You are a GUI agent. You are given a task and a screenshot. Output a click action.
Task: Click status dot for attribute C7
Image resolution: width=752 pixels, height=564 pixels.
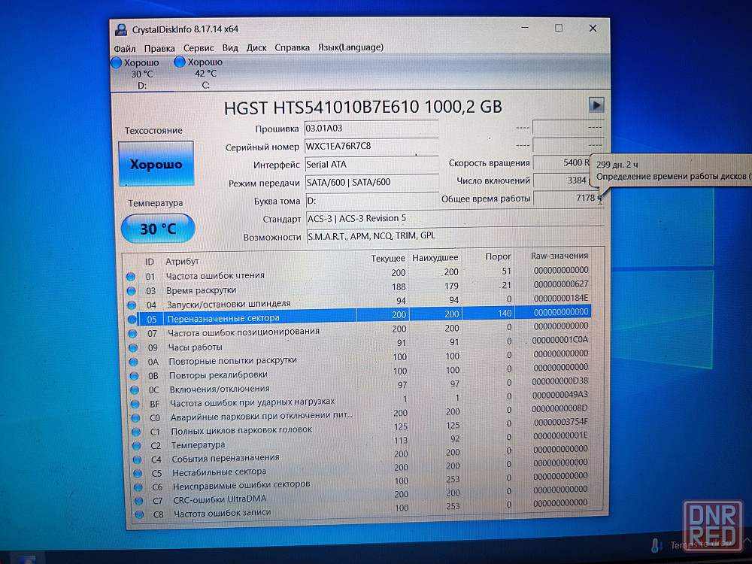point(138,501)
